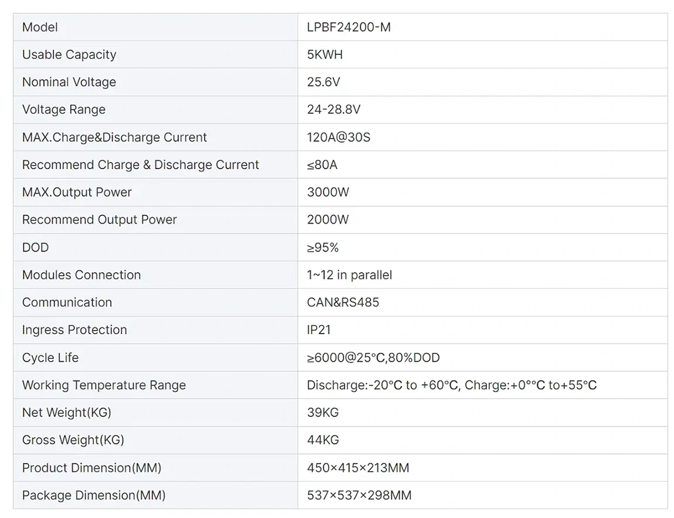
Task: Select the 450×415×213MM product dimension
Action: (358, 467)
